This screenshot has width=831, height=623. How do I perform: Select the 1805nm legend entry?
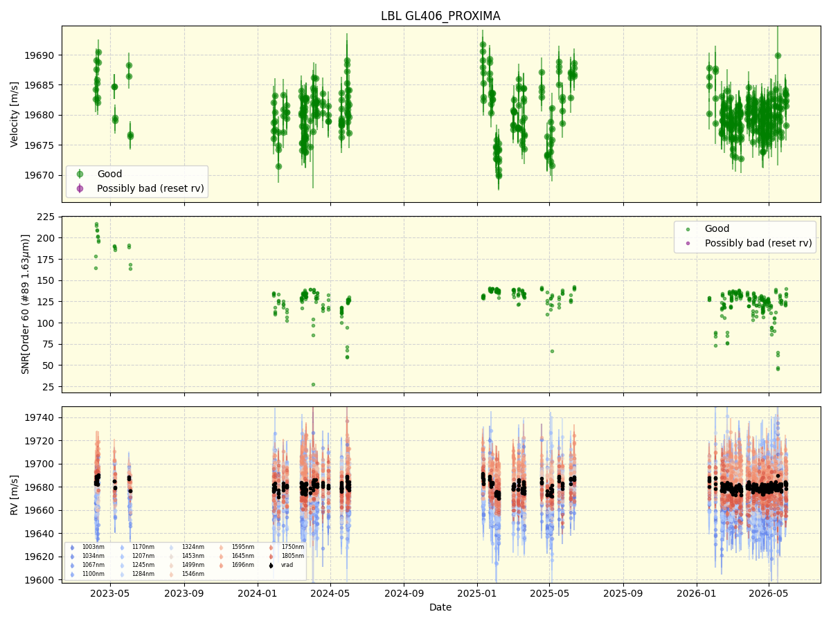(292, 556)
